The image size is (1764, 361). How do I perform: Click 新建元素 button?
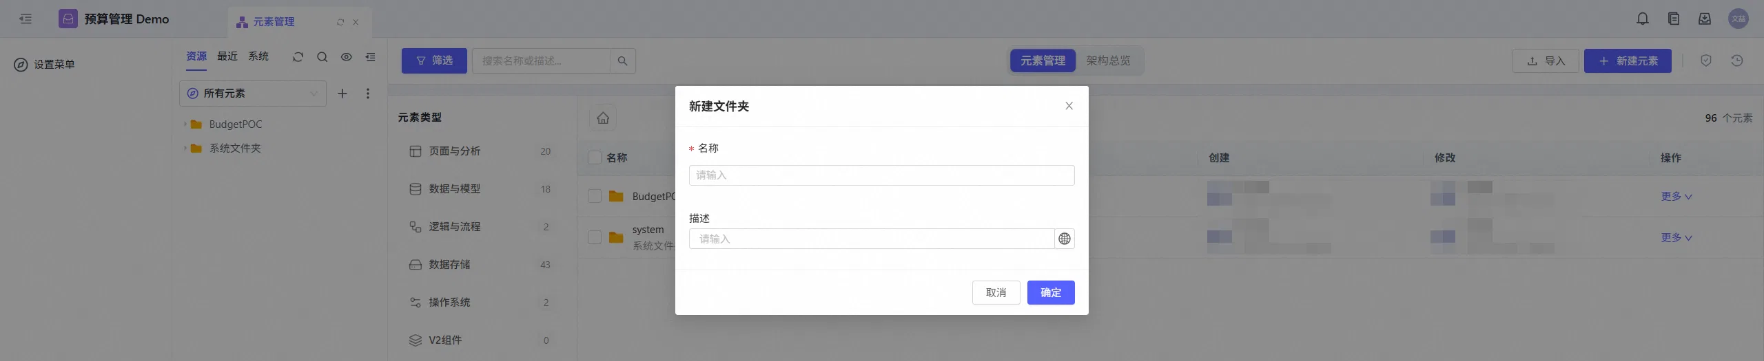(1628, 61)
